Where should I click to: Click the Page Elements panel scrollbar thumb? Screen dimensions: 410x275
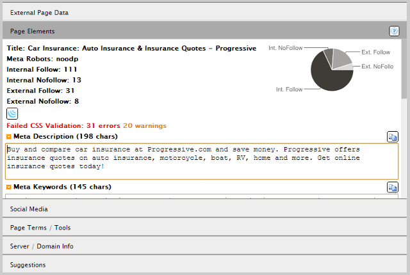click(404, 69)
